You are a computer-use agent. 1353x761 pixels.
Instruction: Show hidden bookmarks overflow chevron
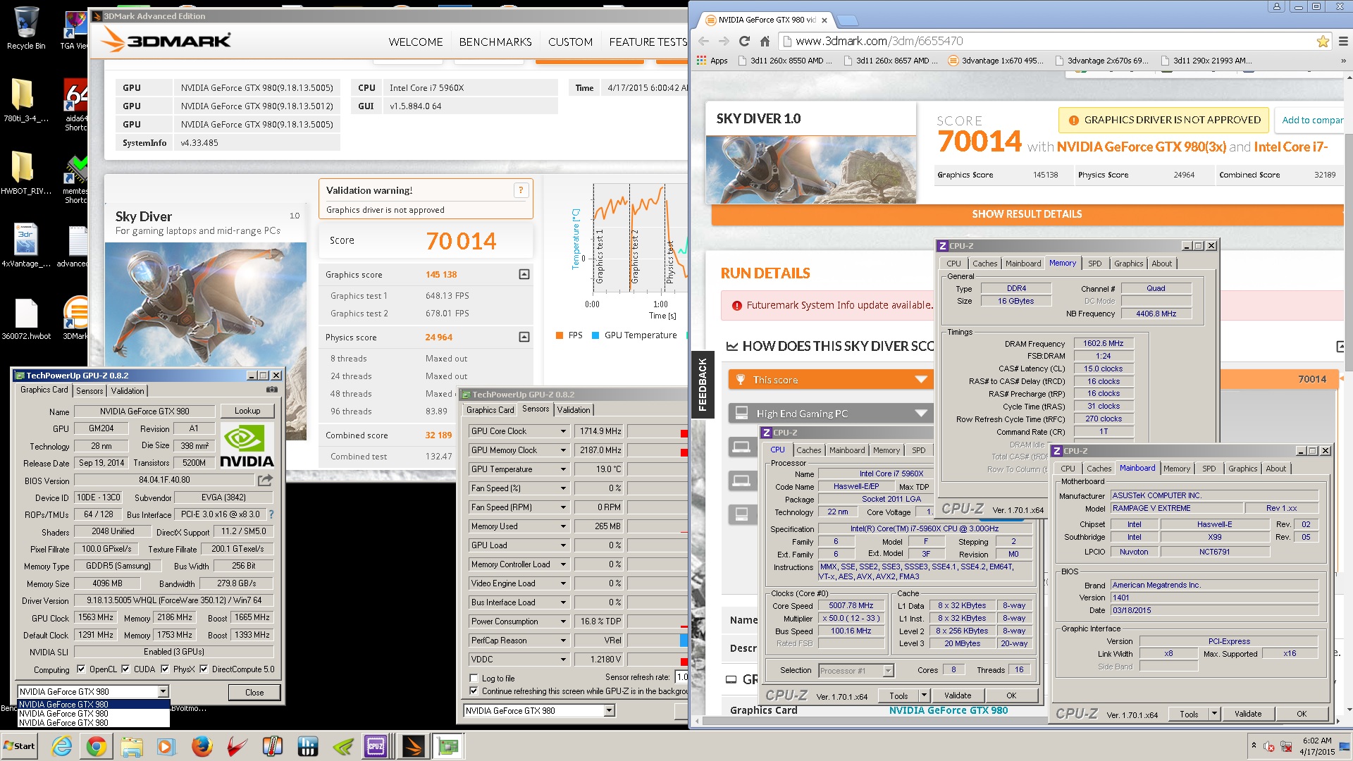tap(1342, 61)
